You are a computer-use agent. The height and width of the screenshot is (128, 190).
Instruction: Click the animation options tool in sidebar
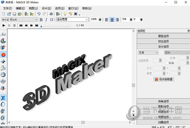click(x=3, y=88)
